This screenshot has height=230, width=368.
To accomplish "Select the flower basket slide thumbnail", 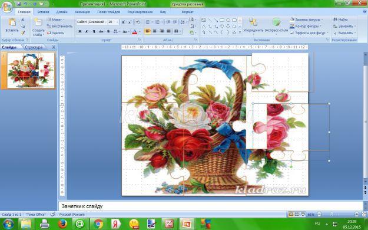I will tap(31, 70).
